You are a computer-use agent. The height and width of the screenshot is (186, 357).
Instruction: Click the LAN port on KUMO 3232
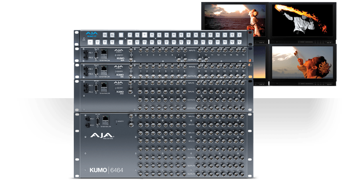click(x=104, y=87)
